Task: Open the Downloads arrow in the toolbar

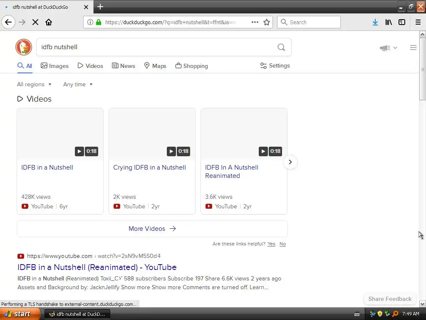Action: coord(375,22)
